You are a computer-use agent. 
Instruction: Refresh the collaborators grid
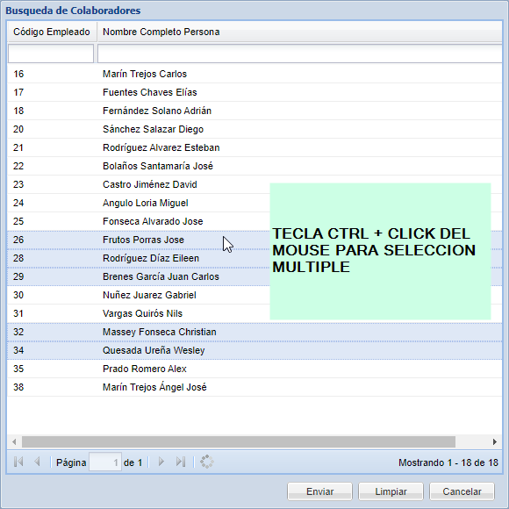click(x=207, y=462)
